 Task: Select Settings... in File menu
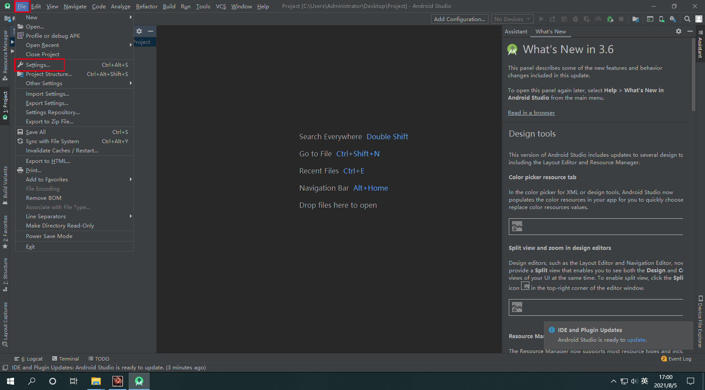pos(74,65)
